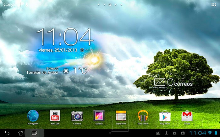Switch to the first home screen page dot
Viewport: 220px width, 137px height.
[99, 5]
